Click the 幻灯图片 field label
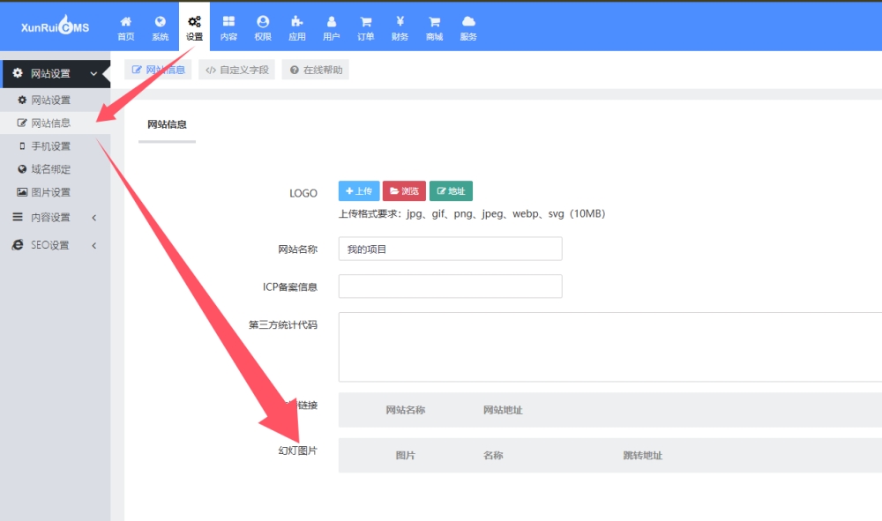882x521 pixels. point(297,450)
